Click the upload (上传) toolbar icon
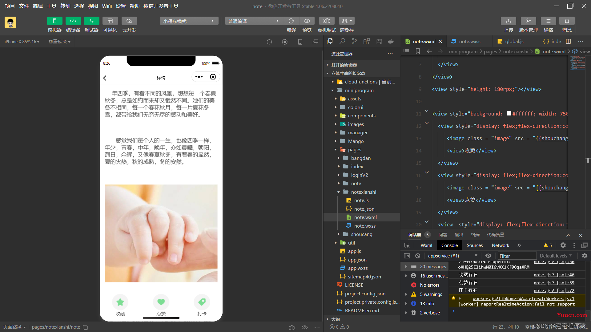 click(508, 21)
